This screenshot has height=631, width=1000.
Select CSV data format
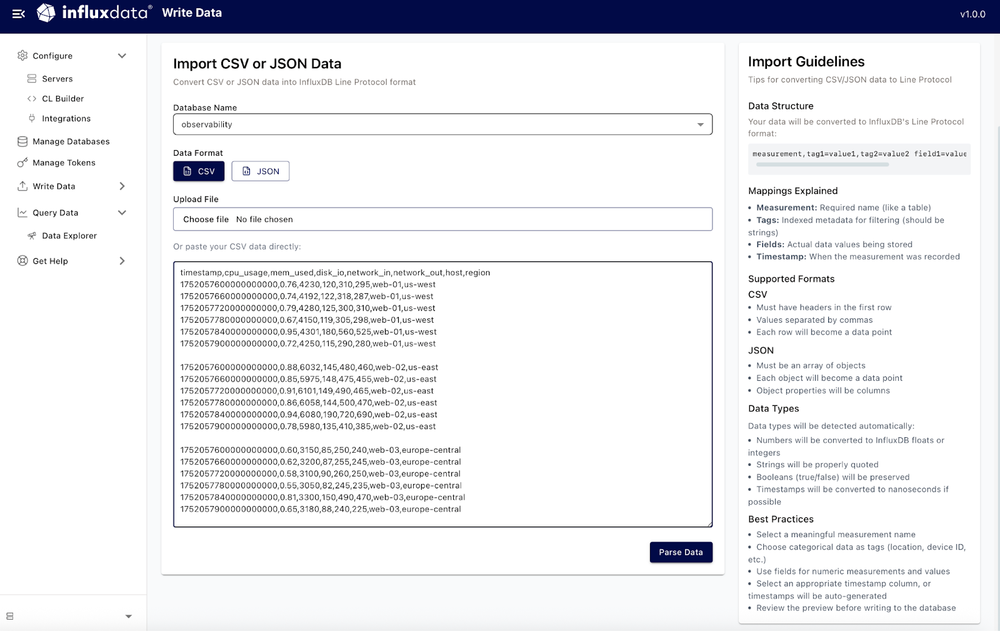[x=199, y=171]
